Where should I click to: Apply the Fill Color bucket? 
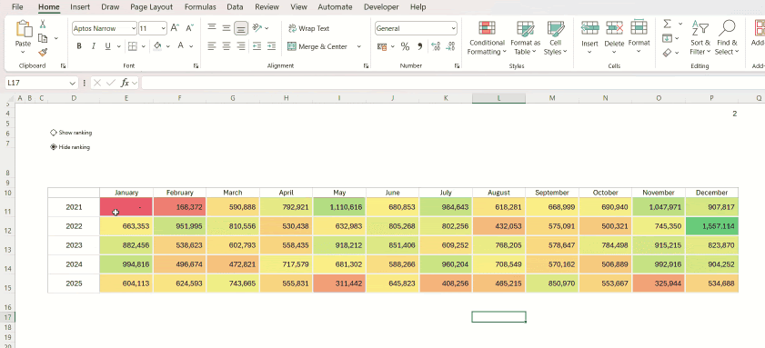(x=157, y=46)
